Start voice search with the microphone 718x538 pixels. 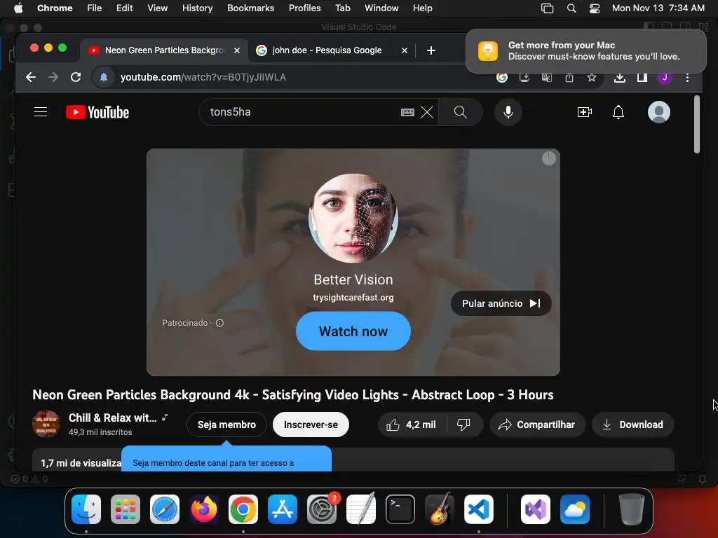(508, 112)
